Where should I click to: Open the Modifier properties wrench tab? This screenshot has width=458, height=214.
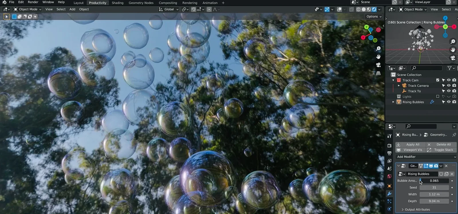[389, 194]
